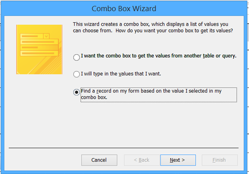Choose the 'I will type in the values' radio button

click(76, 74)
